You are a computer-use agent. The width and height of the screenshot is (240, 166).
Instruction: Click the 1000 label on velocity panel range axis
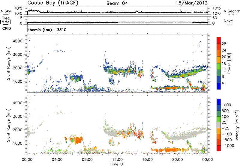(x=18, y=143)
